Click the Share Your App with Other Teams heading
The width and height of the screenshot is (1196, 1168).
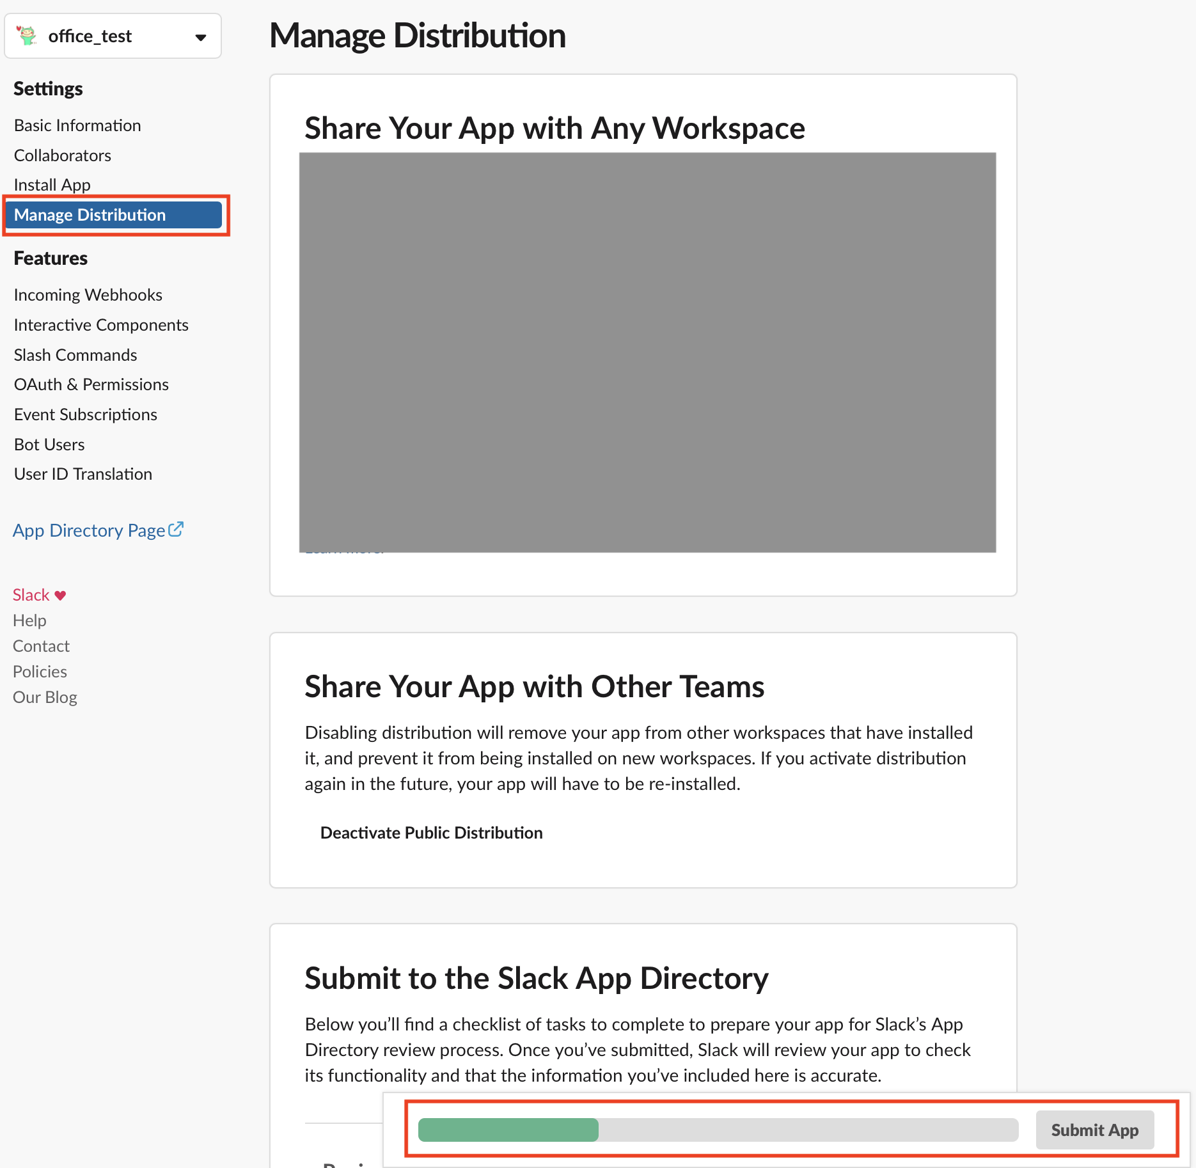coord(534,686)
